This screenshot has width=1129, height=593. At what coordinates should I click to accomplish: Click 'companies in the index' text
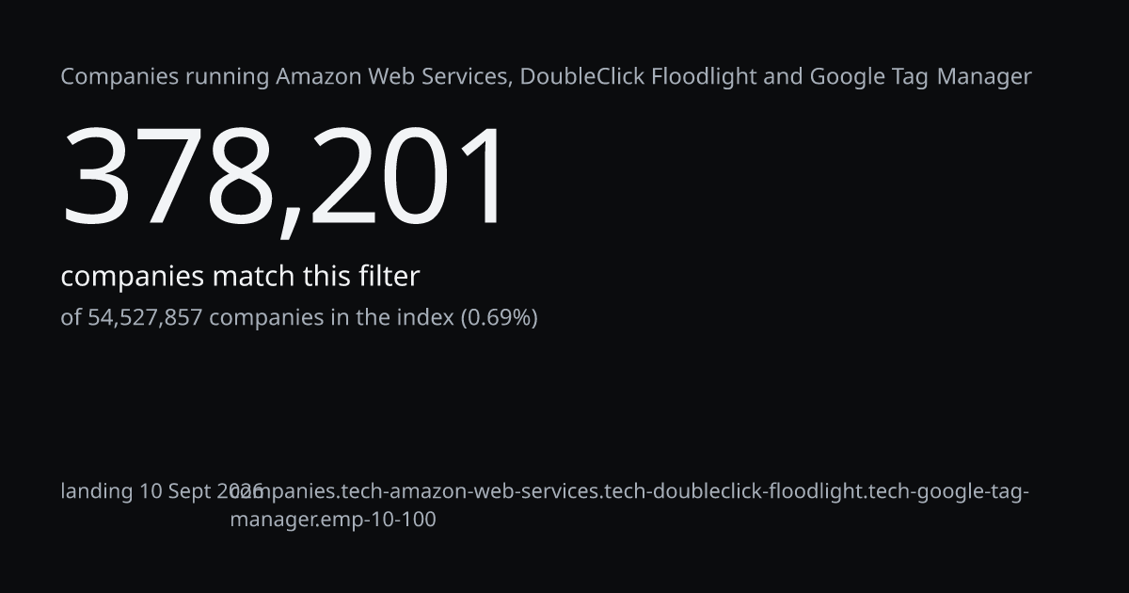click(331, 317)
